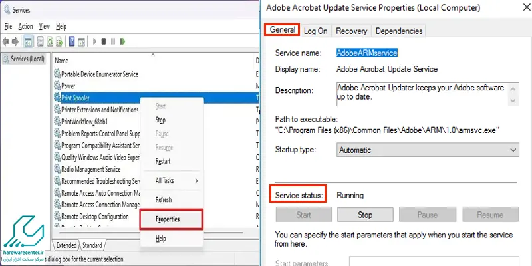
Task: Expand the All Tasks submenu
Action: pyautogui.click(x=172, y=180)
